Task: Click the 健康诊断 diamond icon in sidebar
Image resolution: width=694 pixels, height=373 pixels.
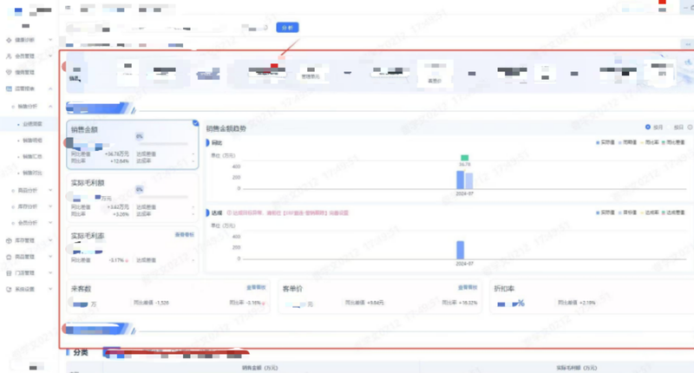Action: pos(9,40)
